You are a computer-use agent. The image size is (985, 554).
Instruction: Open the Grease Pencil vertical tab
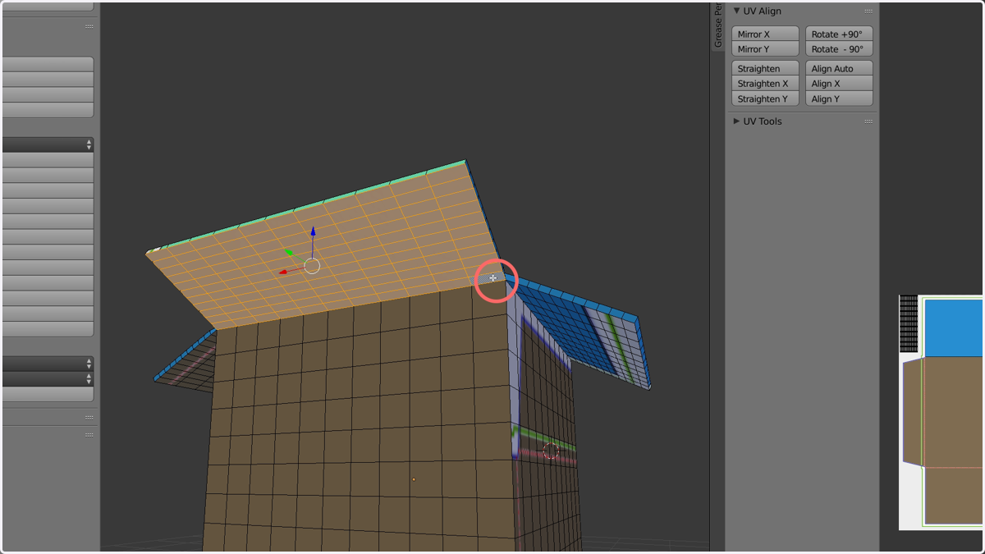[x=717, y=26]
